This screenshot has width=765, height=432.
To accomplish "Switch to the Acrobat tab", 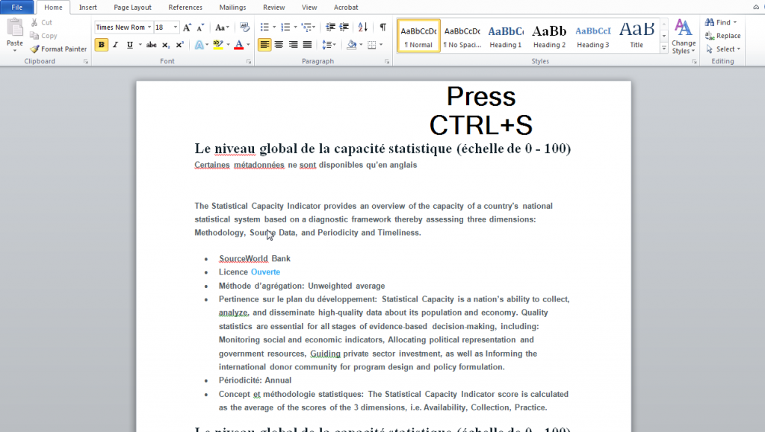I will (x=346, y=7).
